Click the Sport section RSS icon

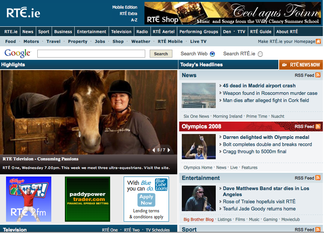pyautogui.click(x=318, y=229)
